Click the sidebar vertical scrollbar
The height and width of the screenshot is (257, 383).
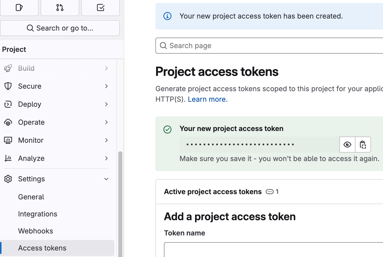pos(120,200)
